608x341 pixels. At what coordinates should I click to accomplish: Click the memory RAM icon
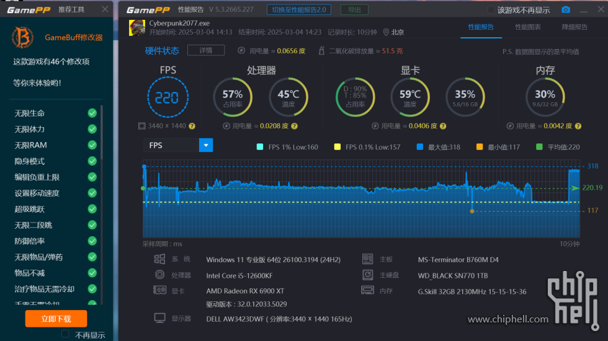click(367, 290)
